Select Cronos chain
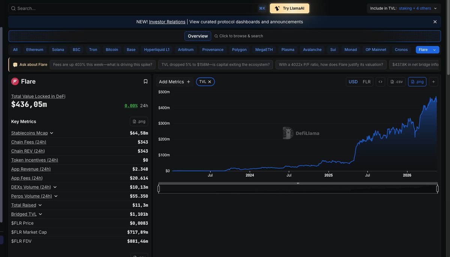The image size is (450, 257). tap(401, 50)
